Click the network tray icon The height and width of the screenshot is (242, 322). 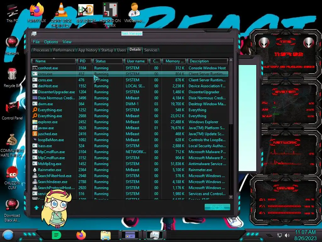280,235
